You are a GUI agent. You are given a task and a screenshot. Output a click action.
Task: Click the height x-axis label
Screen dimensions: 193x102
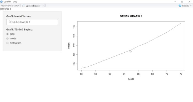point(131,79)
